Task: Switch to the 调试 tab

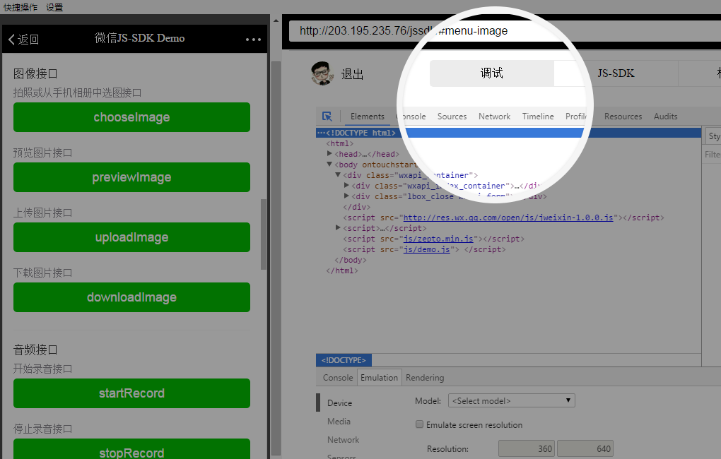Action: [491, 73]
